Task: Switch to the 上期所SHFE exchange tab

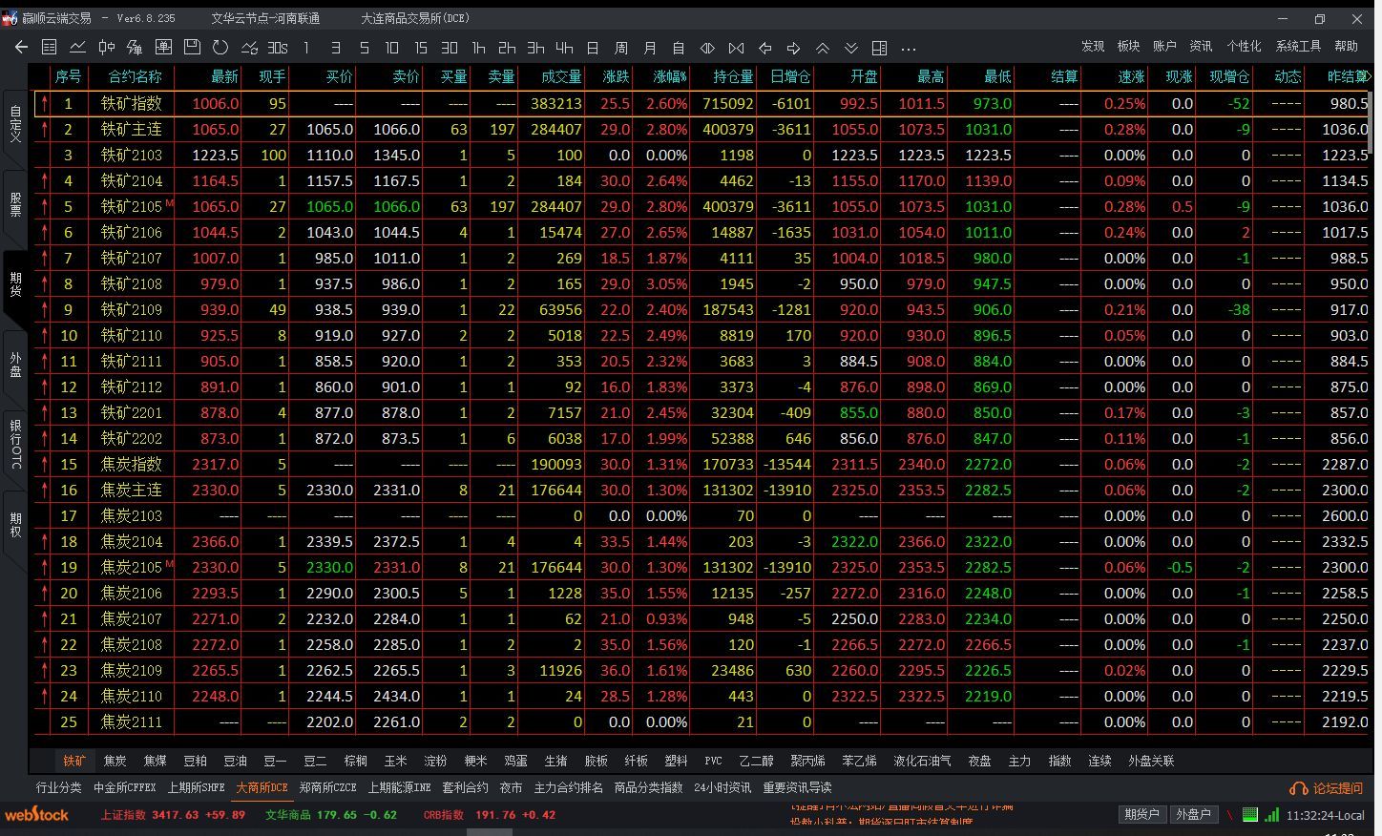Action: click(196, 787)
